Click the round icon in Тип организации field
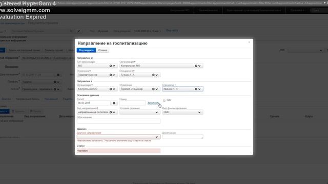 (x=111, y=66)
